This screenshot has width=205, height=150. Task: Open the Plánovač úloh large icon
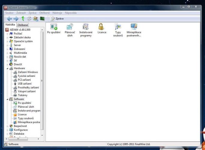point(70,30)
